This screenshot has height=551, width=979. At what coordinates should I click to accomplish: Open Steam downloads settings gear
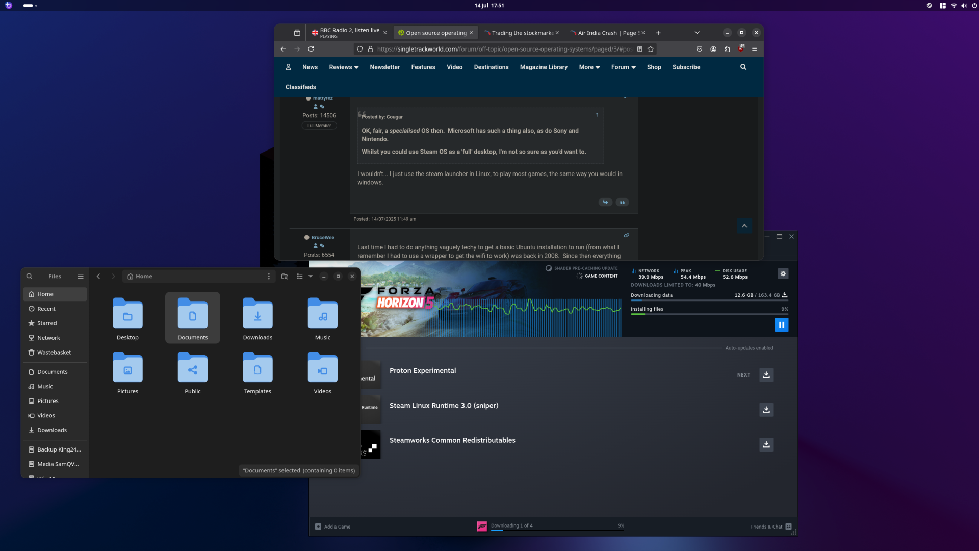tap(783, 274)
